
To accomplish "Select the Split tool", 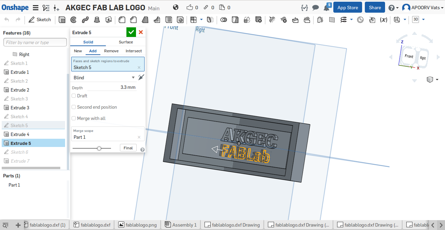I will coord(235,20).
